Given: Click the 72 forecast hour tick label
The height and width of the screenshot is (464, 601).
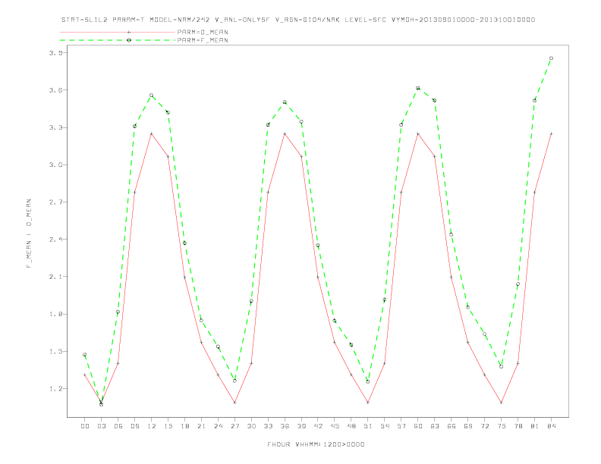Looking at the screenshot, I should [x=484, y=426].
